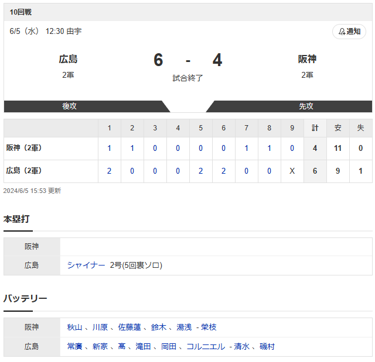
Task: Open 広島 7th inning score link
Action: 246,171
